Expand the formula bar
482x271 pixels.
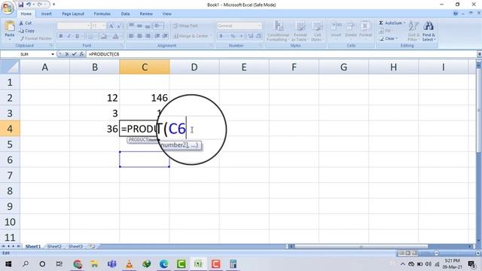479,54
